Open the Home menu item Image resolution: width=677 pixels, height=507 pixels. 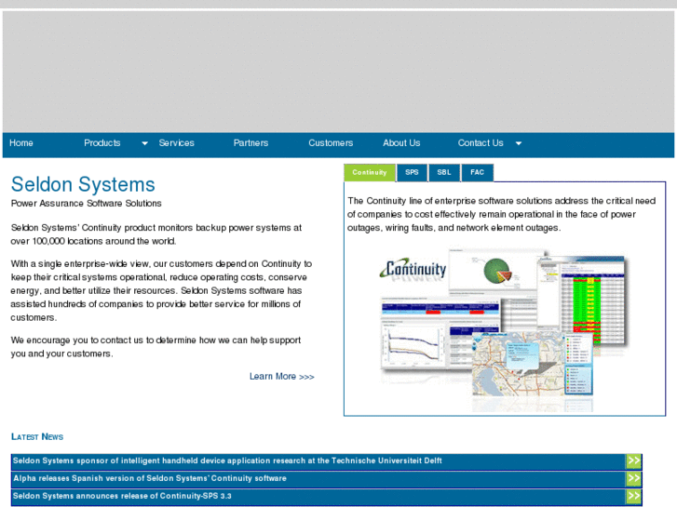(21, 143)
